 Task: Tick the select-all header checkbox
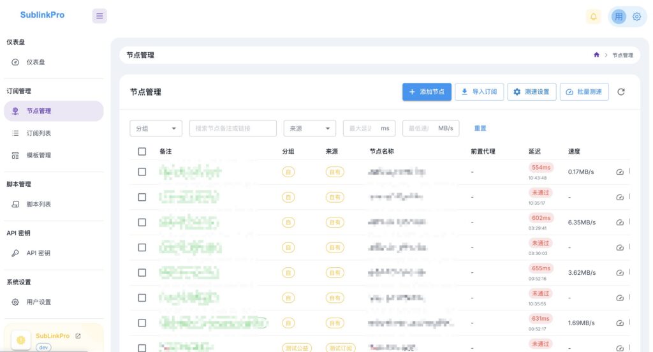coord(142,151)
